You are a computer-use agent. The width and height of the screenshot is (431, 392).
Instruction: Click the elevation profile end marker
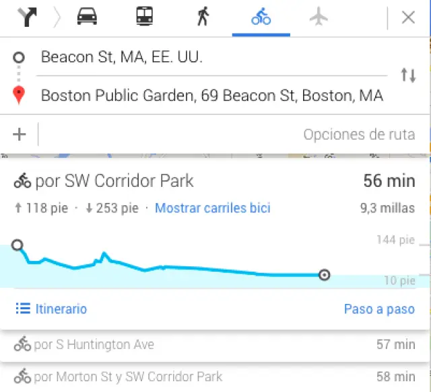(x=325, y=274)
